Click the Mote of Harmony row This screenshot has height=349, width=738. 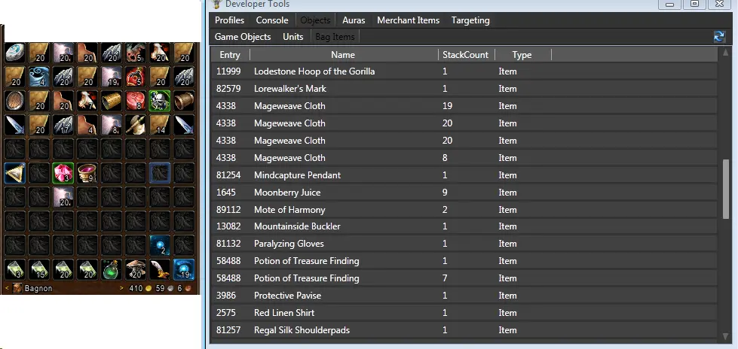464,210
